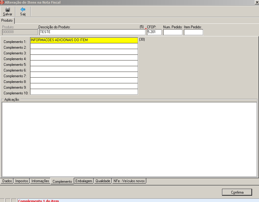Open the Produto tab
This screenshot has width=259, height=202.
pos(7,20)
